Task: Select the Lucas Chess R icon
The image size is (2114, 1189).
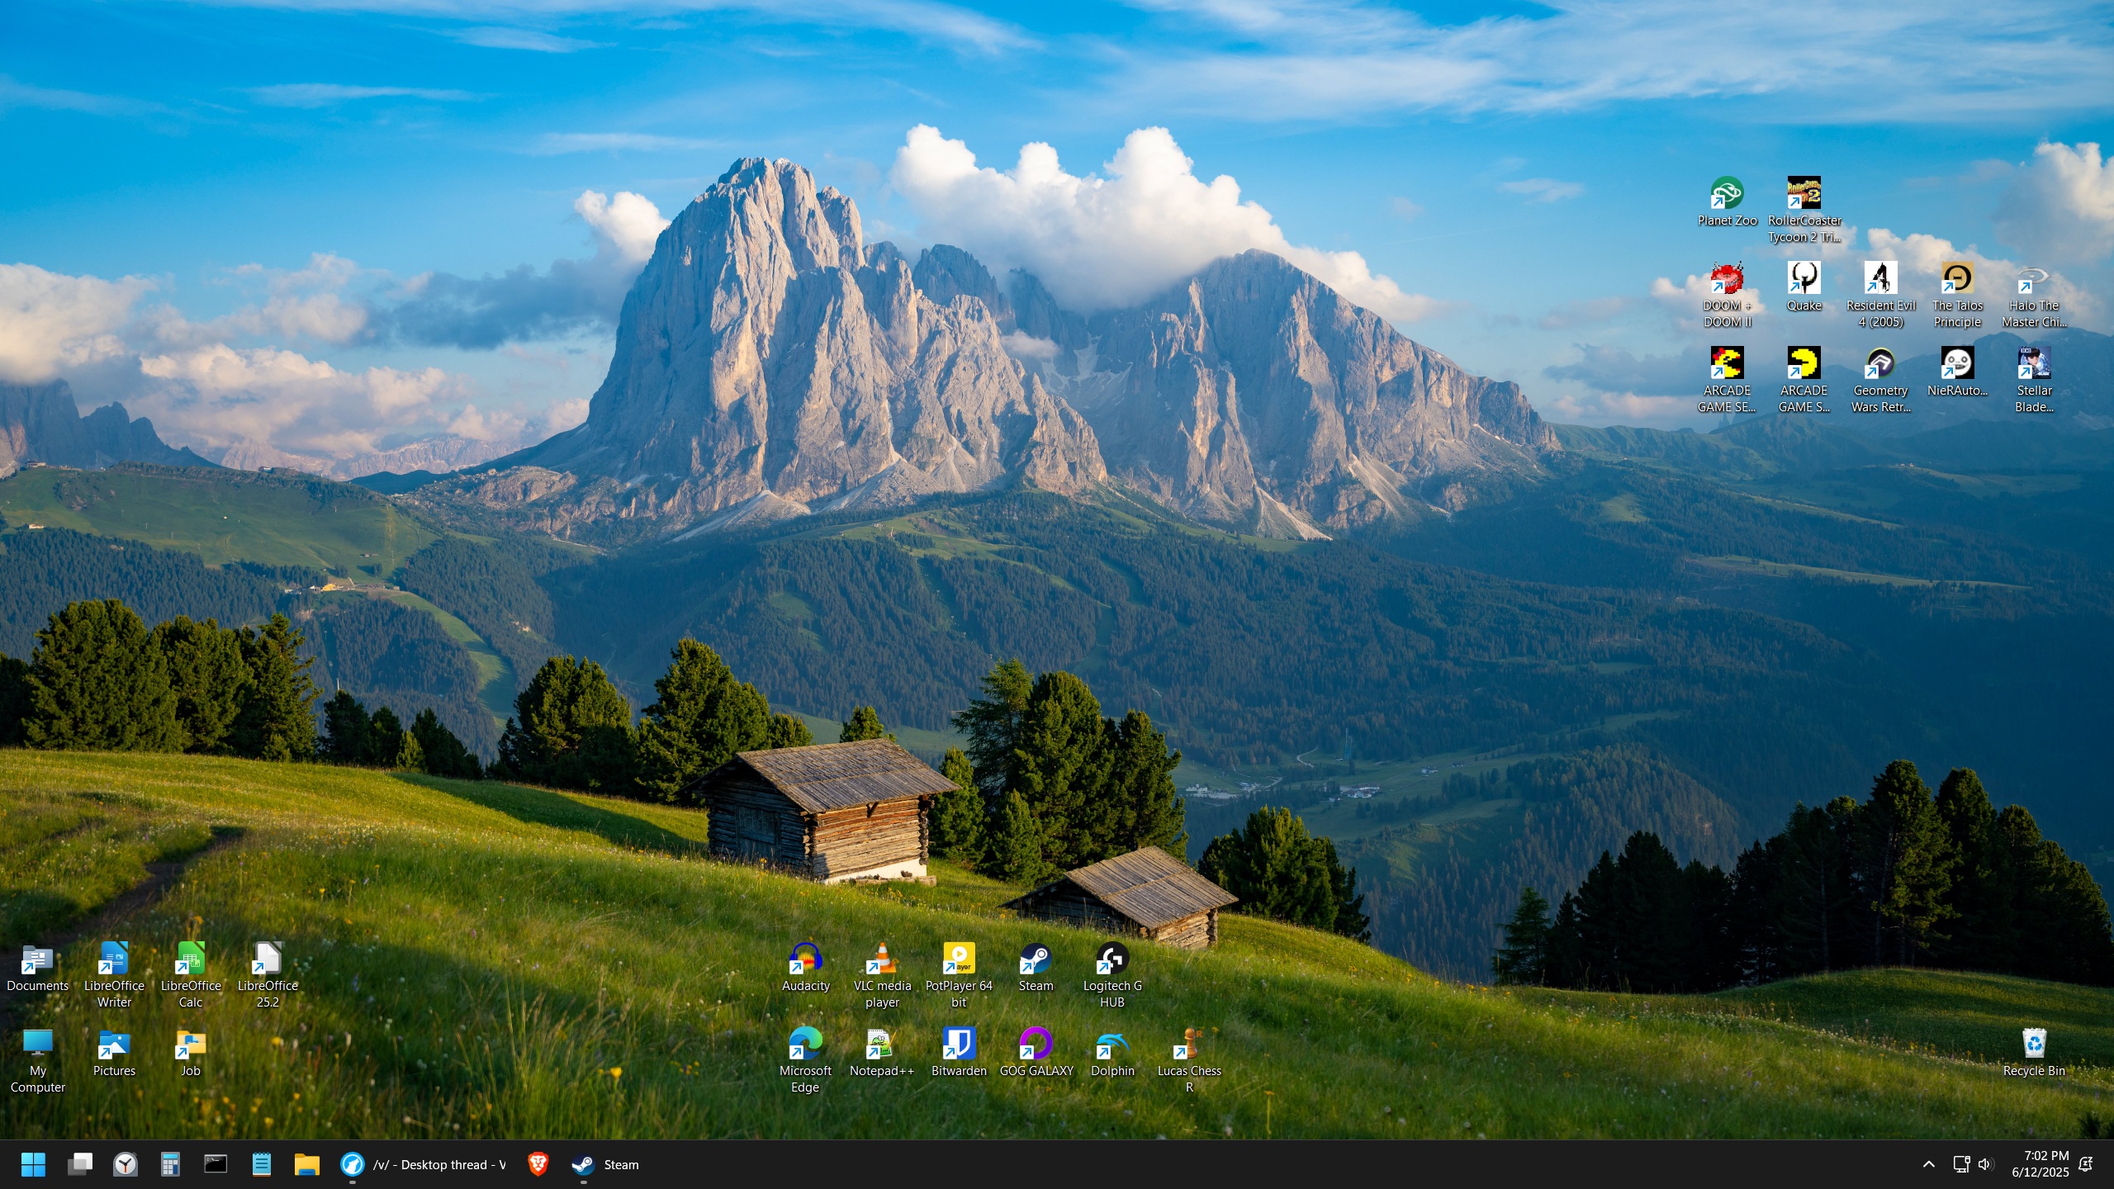Action: [x=1189, y=1060]
